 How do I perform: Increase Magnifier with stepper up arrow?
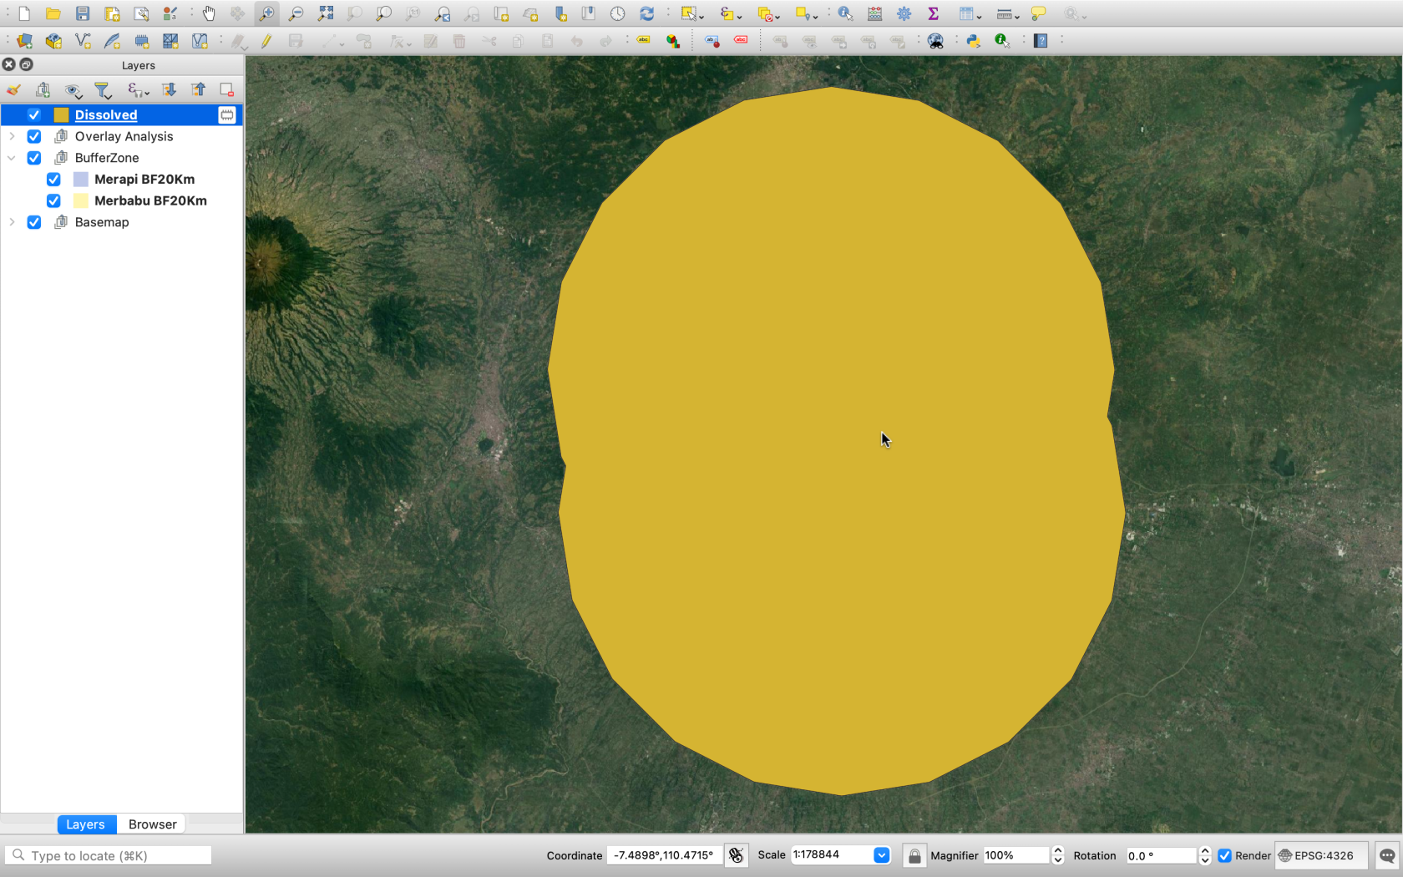click(1058, 850)
